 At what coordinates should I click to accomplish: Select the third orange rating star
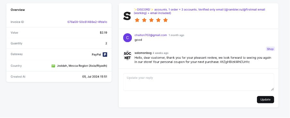pyautogui.click(x=151, y=20)
